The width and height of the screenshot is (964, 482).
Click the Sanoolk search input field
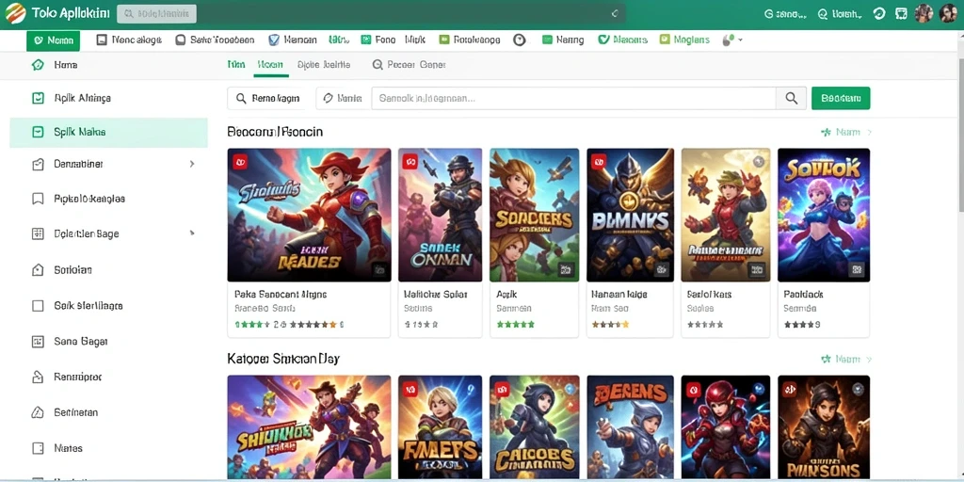573,98
